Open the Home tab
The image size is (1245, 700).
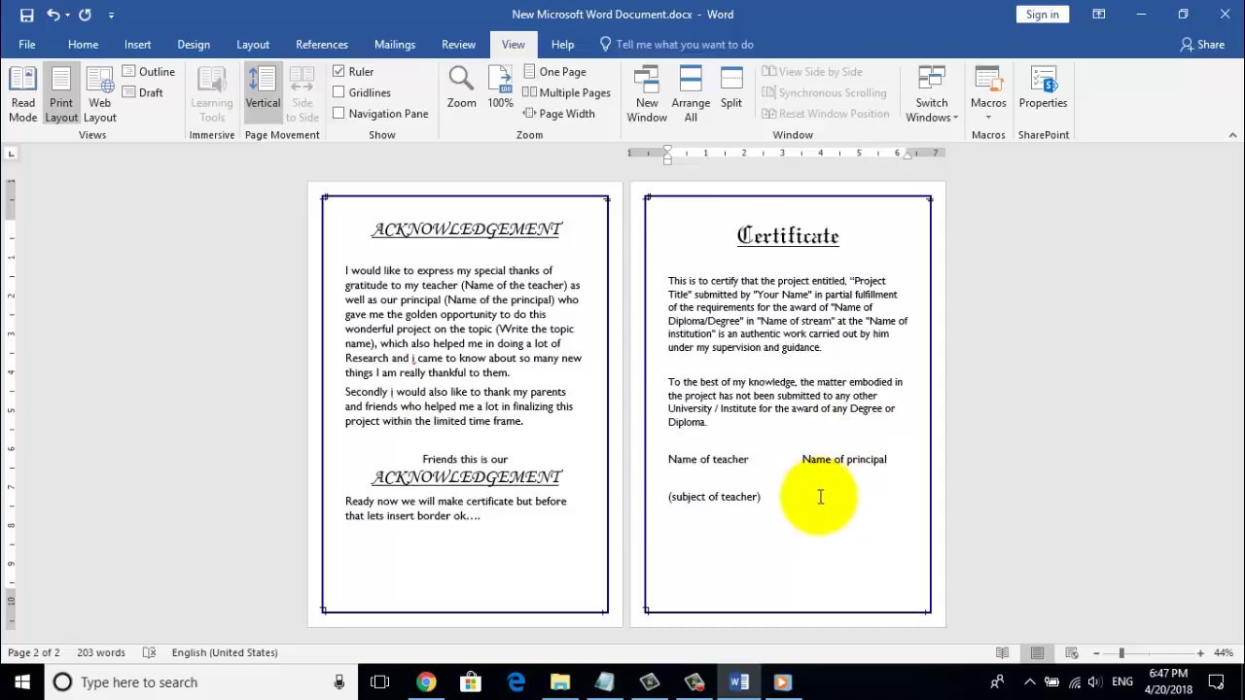pyautogui.click(x=83, y=45)
